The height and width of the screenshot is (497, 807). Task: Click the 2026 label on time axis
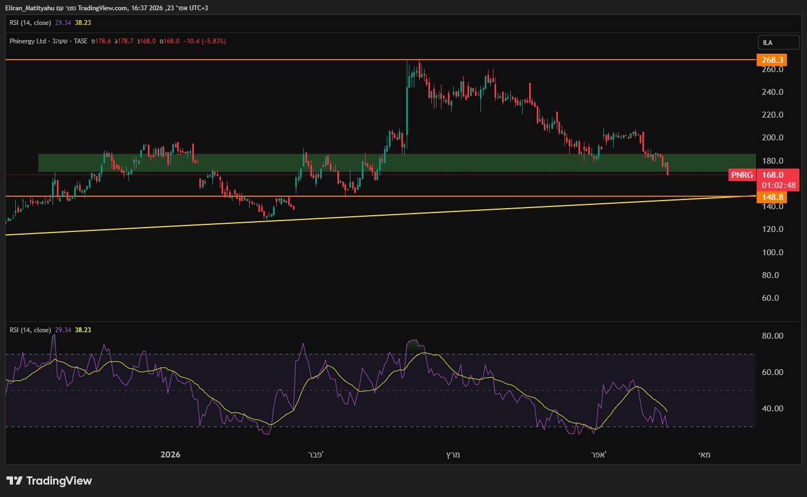coord(170,455)
